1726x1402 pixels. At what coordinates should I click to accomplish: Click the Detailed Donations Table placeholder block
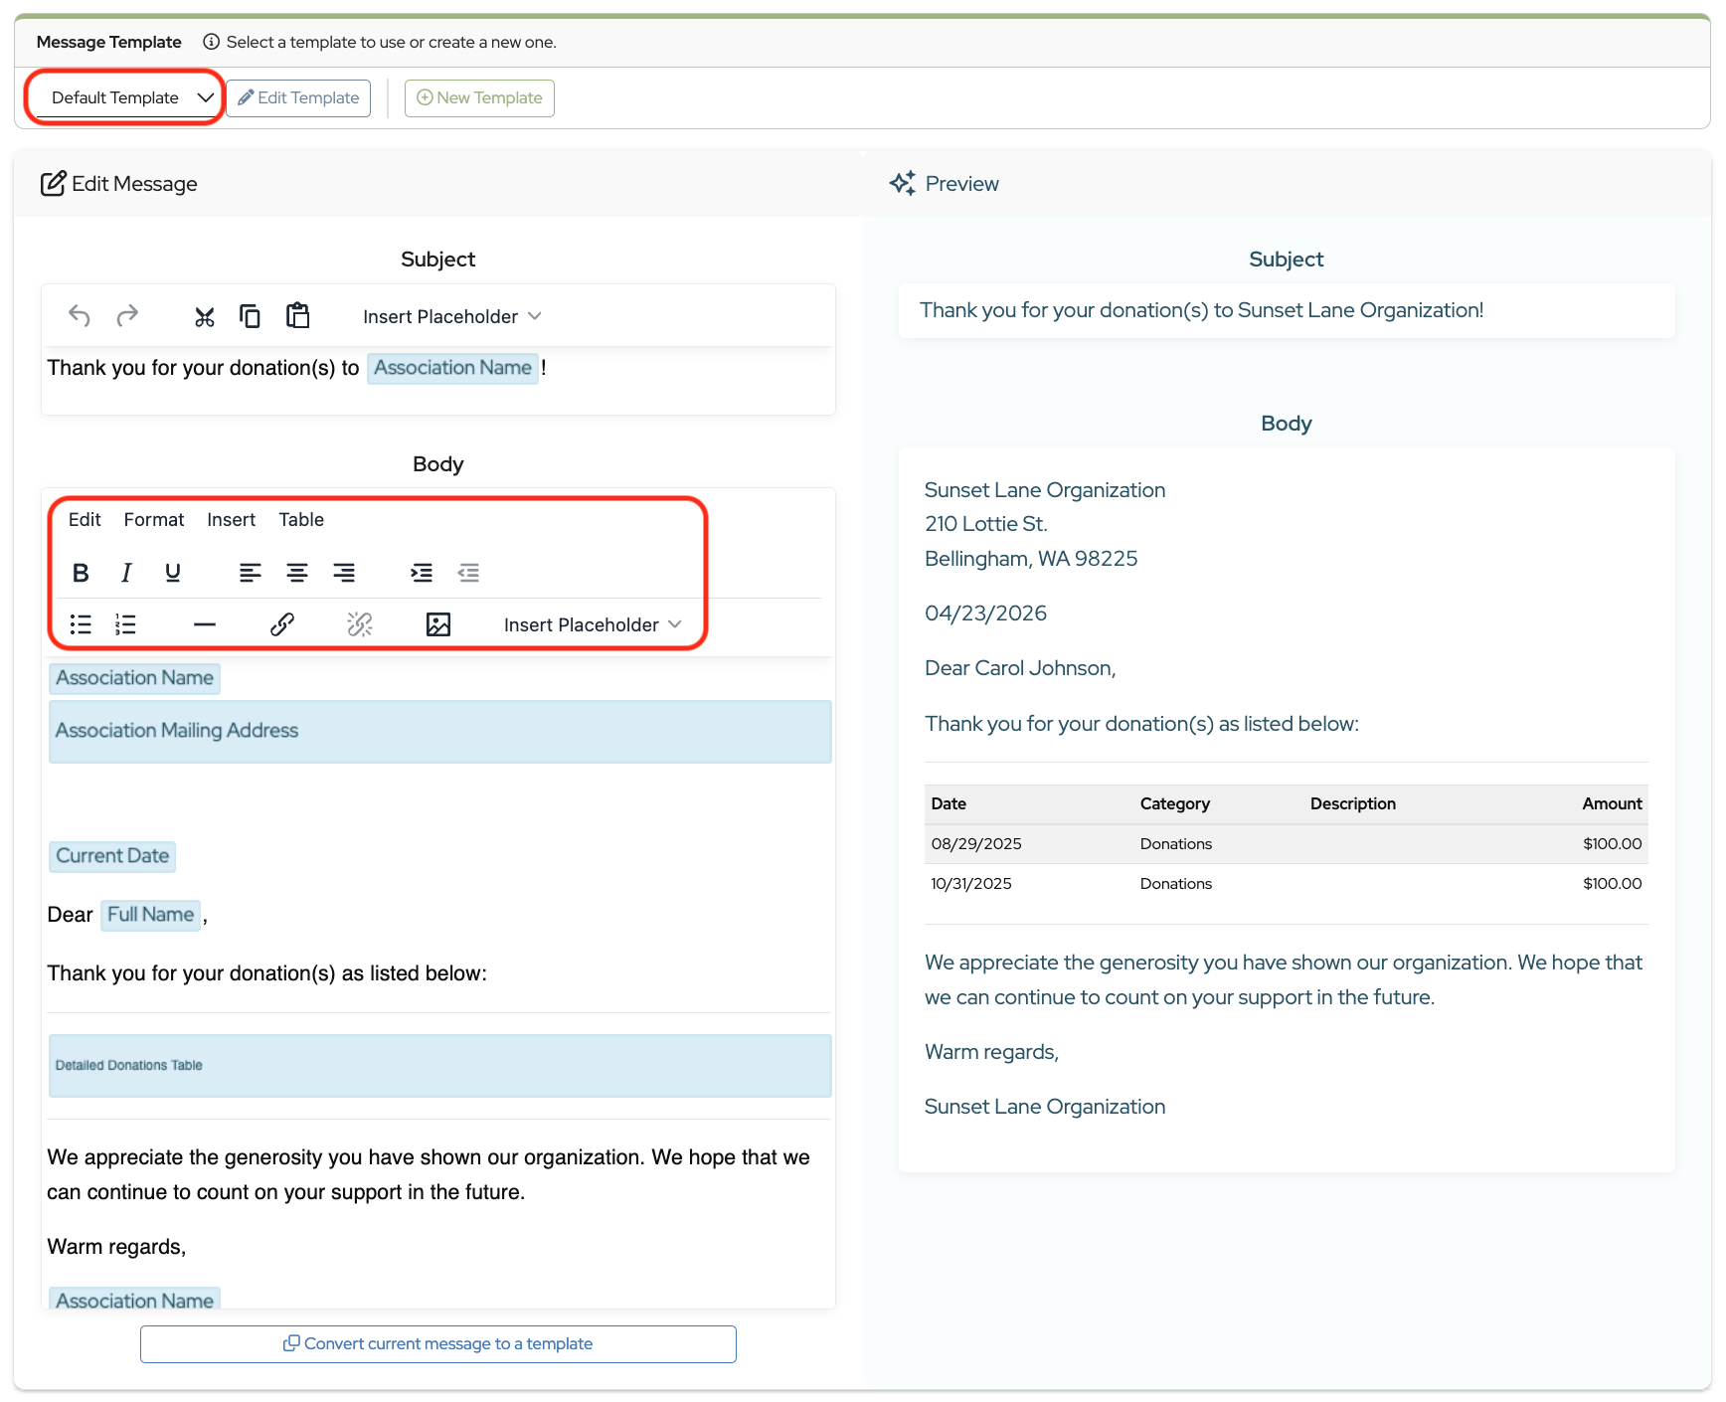[439, 1066]
